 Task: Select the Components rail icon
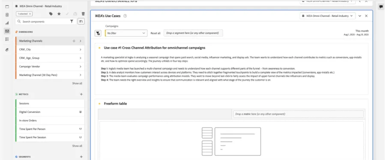pos(7,31)
